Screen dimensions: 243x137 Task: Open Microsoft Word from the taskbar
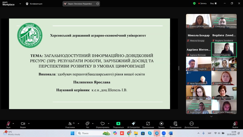171,133
